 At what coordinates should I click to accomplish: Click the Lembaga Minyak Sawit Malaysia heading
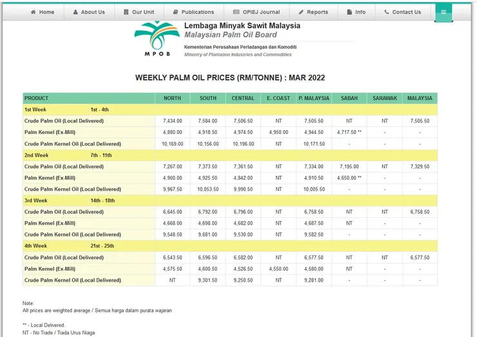coord(242,26)
